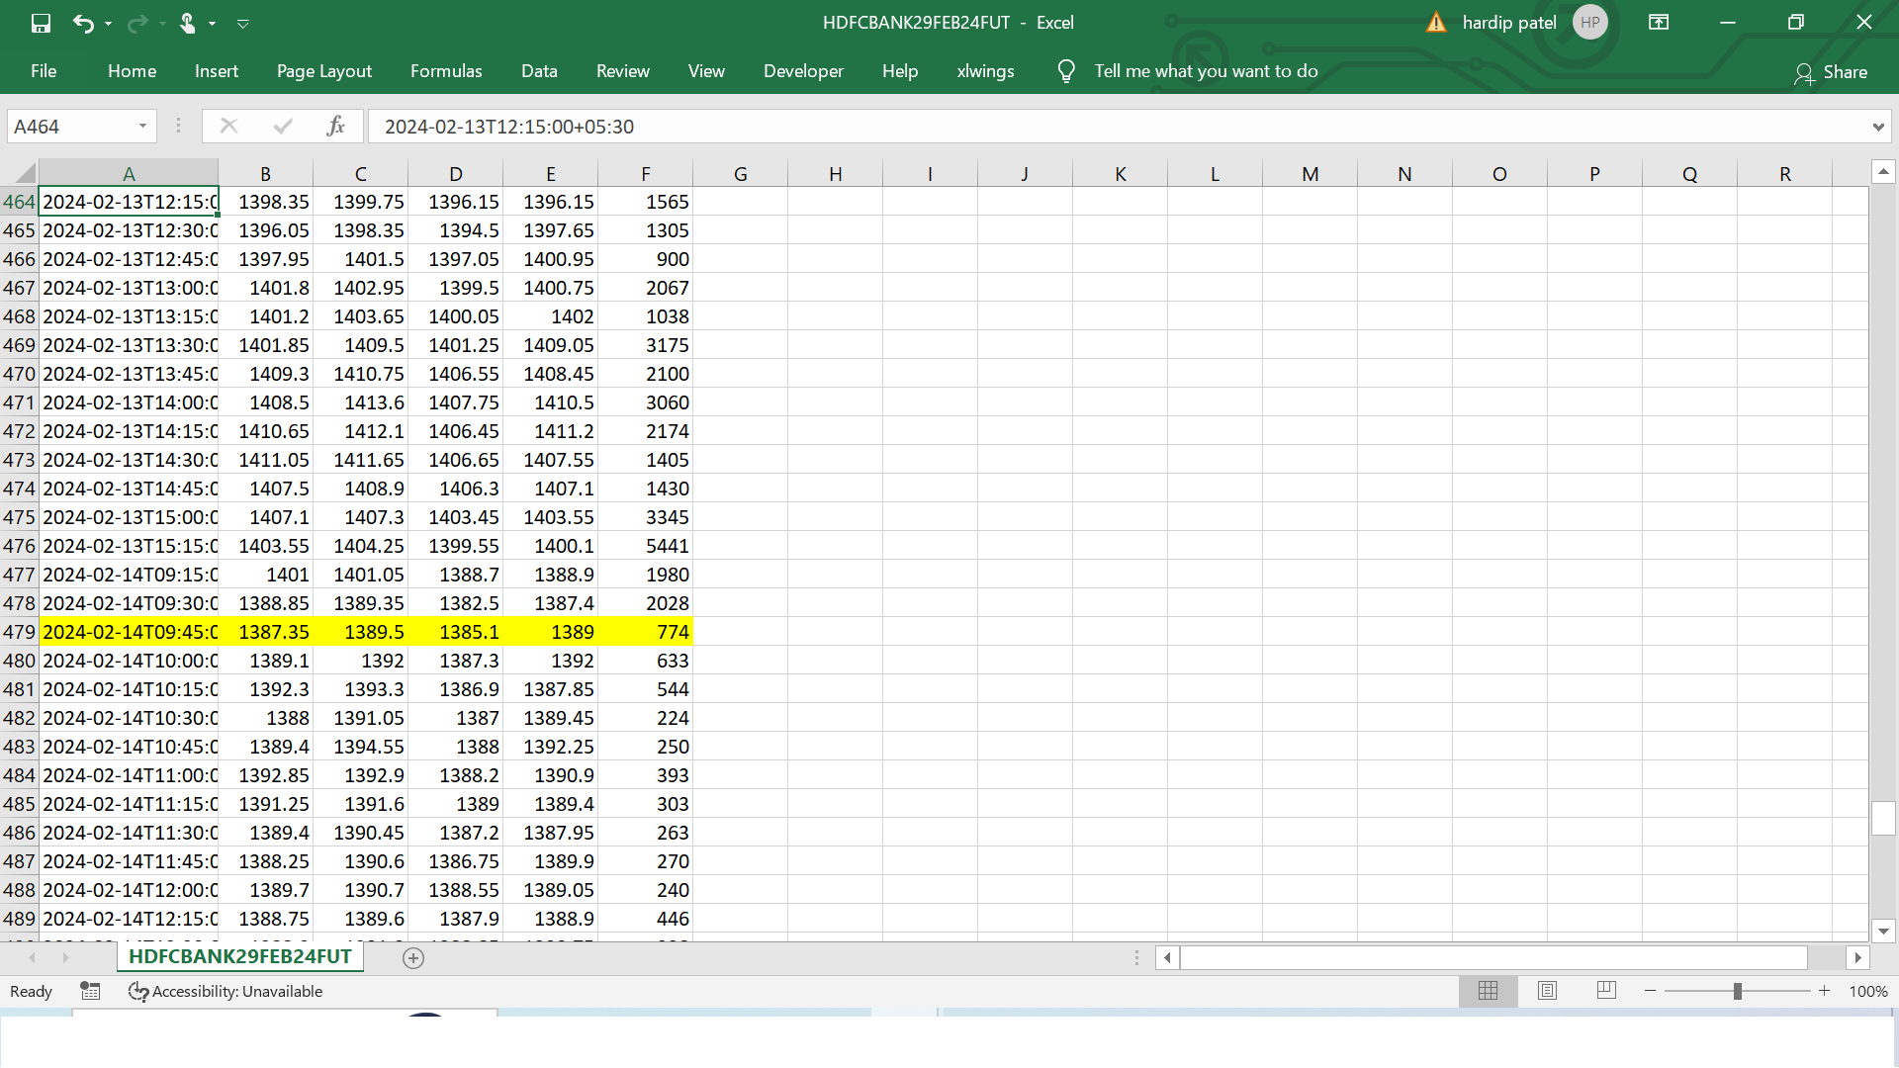1899x1068 pixels.
Task: Click the Normal view icon in status bar
Action: [1487, 990]
